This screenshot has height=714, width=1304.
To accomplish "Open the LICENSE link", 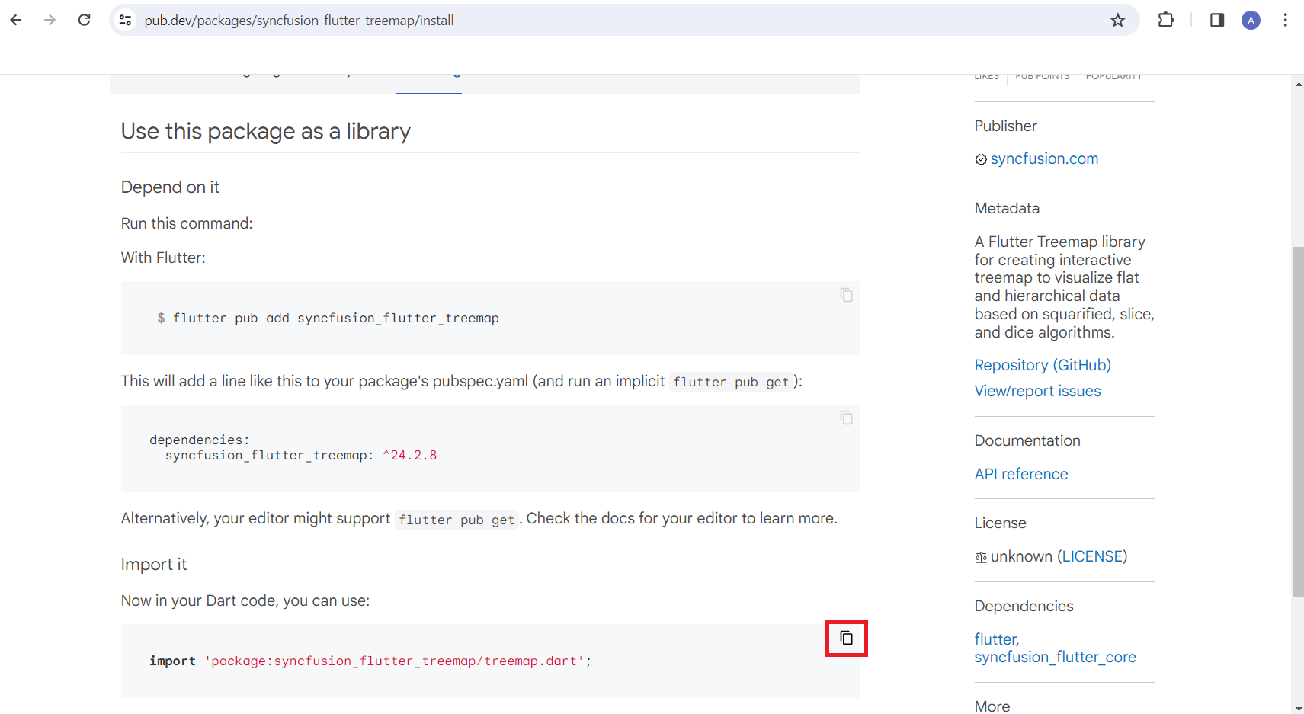I will point(1092,556).
